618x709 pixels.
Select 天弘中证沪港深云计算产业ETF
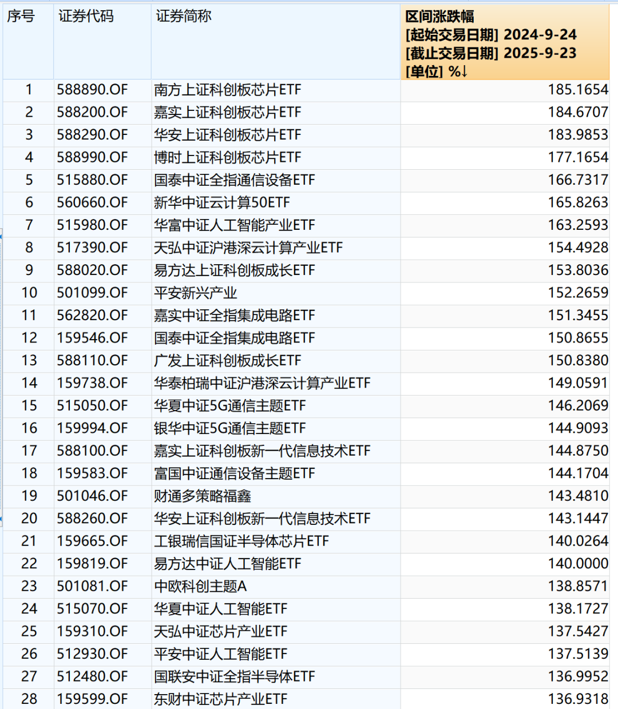tap(248, 248)
